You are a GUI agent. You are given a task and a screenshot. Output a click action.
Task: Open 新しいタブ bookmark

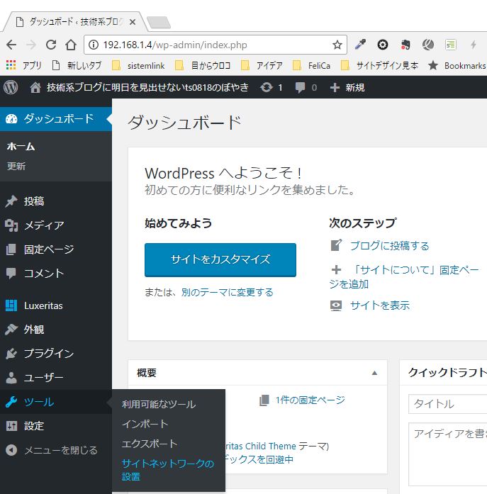77,65
